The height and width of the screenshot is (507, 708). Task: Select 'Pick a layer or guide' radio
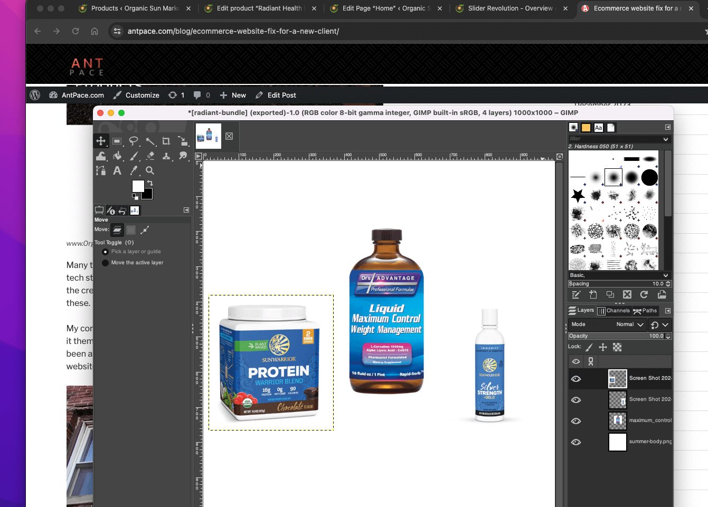tap(106, 252)
